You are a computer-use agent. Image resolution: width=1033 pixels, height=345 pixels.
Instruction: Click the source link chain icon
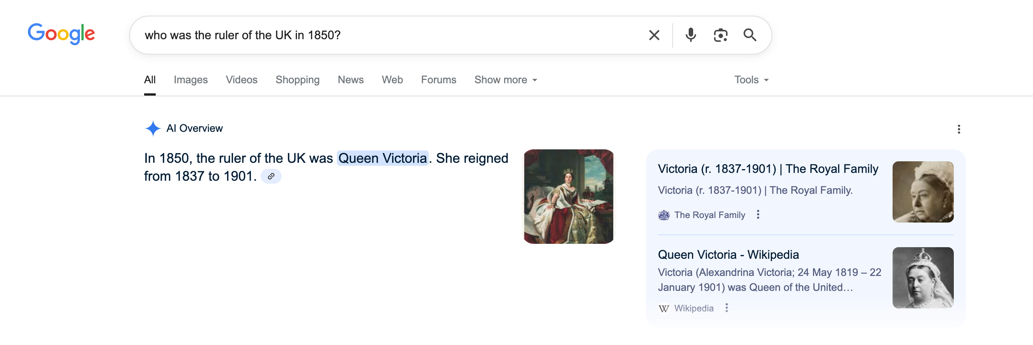(271, 176)
